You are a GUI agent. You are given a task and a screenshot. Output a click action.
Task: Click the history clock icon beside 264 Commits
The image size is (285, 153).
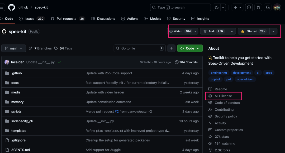coord(177,62)
